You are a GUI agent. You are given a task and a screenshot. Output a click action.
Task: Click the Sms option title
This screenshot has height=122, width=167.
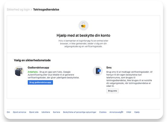[109, 68]
